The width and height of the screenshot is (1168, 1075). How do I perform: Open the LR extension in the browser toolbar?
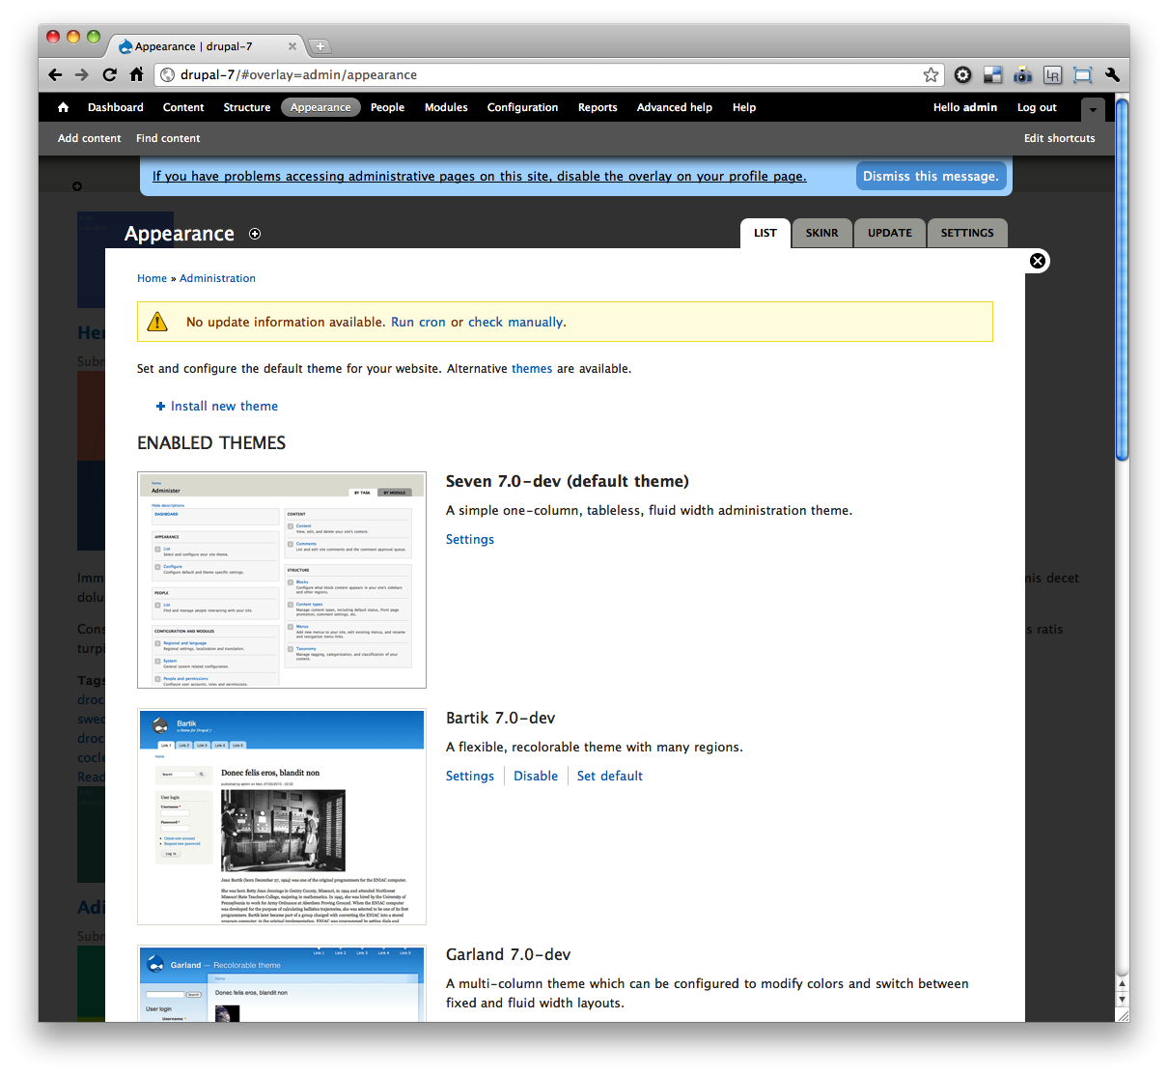[x=1052, y=75]
